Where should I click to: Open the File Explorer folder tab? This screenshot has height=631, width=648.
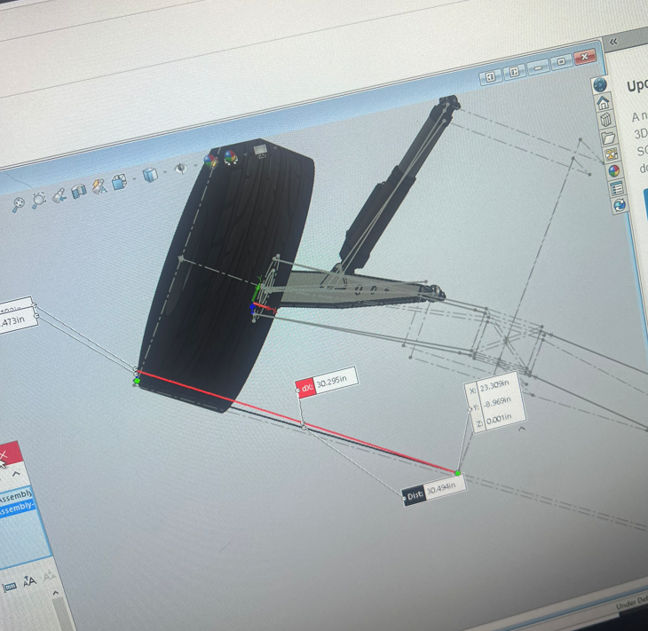(608, 137)
